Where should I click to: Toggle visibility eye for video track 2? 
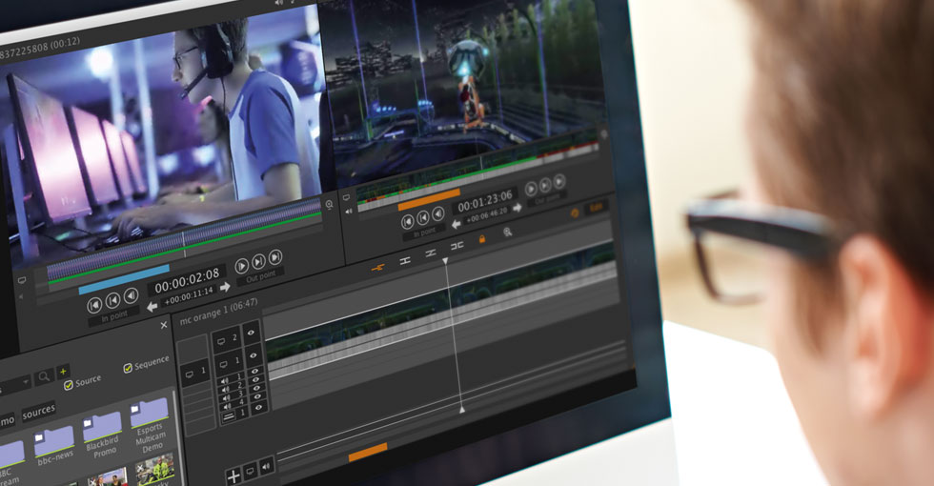click(251, 333)
